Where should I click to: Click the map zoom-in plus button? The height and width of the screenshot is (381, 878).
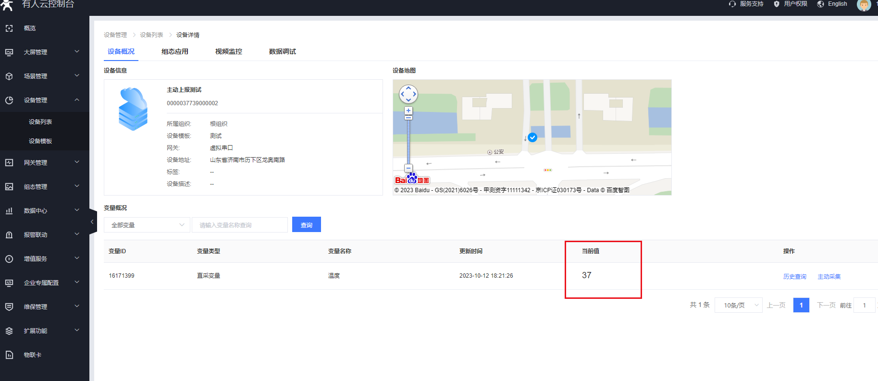pyautogui.click(x=408, y=111)
